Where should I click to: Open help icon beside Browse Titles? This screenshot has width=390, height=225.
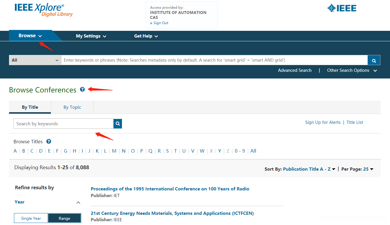(x=49, y=142)
